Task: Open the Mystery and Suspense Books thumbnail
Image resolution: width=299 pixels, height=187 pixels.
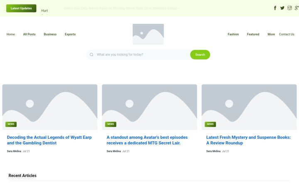Action: tap(249, 107)
